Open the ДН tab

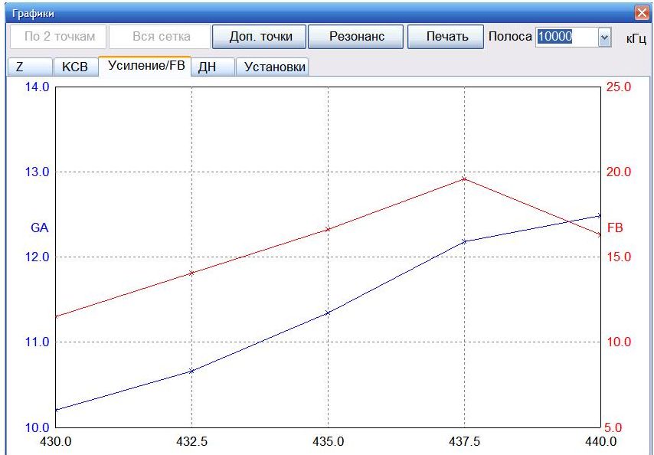coord(213,67)
